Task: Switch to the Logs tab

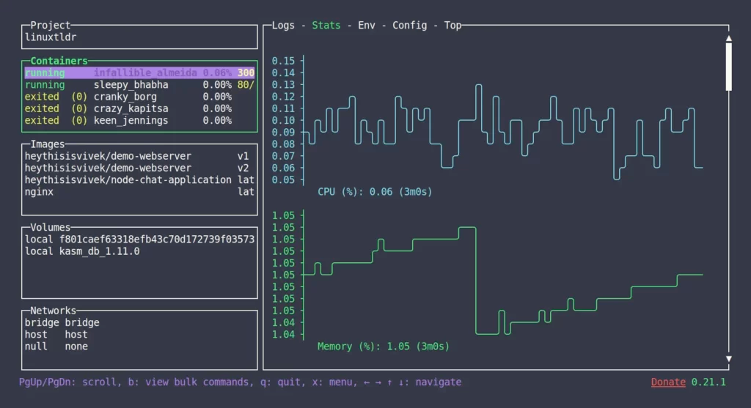Action: (283, 26)
